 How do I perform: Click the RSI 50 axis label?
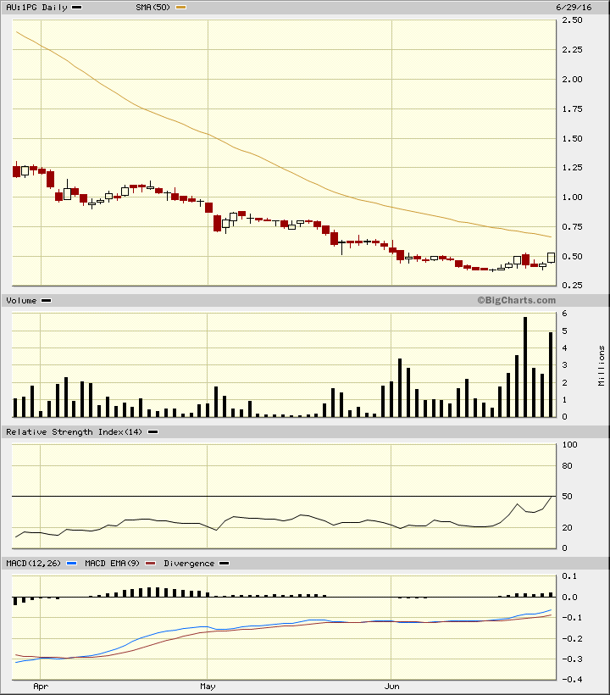coord(567,497)
